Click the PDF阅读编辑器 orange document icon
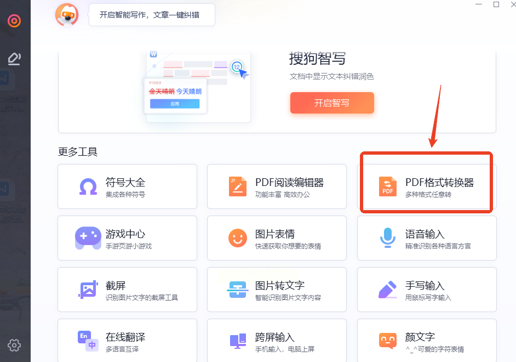516x362 pixels. click(238, 186)
